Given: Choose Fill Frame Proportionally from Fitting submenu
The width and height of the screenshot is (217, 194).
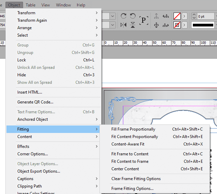Looking at the screenshot, I should pos(133,129).
